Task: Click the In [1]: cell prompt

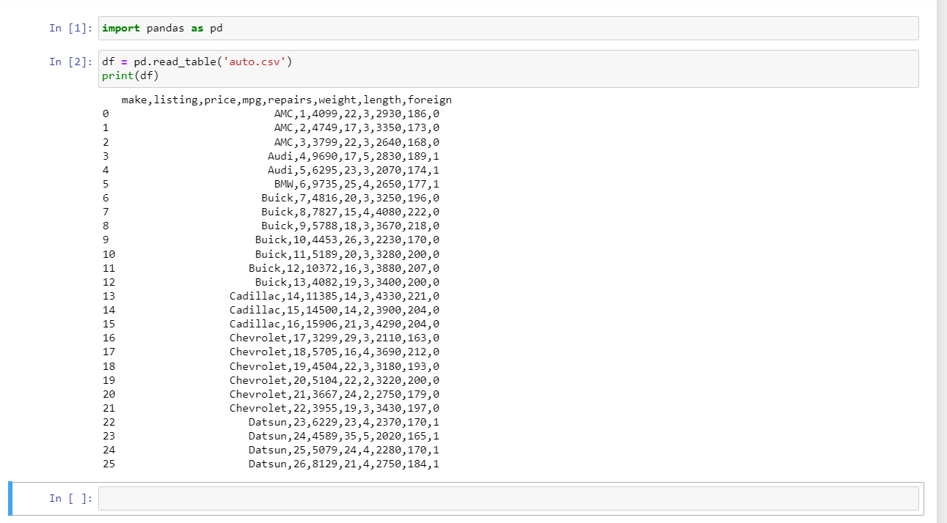Action: (x=70, y=28)
